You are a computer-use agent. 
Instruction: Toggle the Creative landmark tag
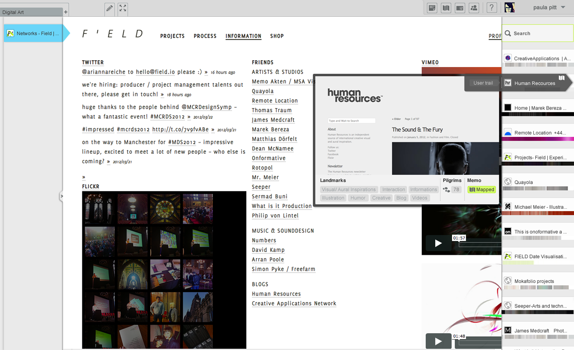click(x=381, y=198)
